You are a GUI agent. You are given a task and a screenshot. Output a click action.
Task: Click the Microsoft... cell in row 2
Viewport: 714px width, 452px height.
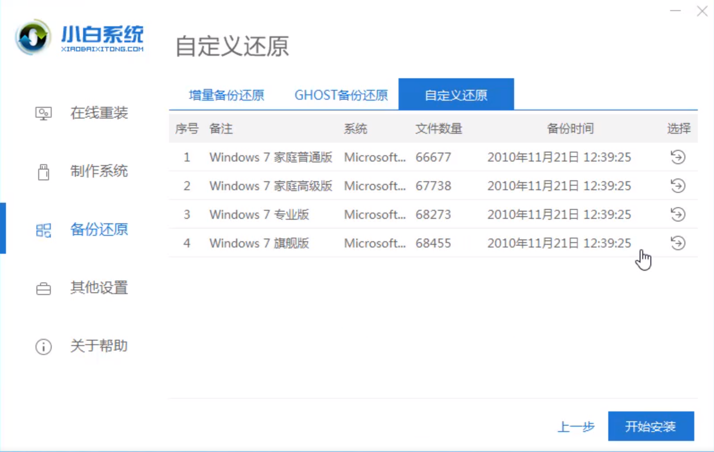[375, 186]
